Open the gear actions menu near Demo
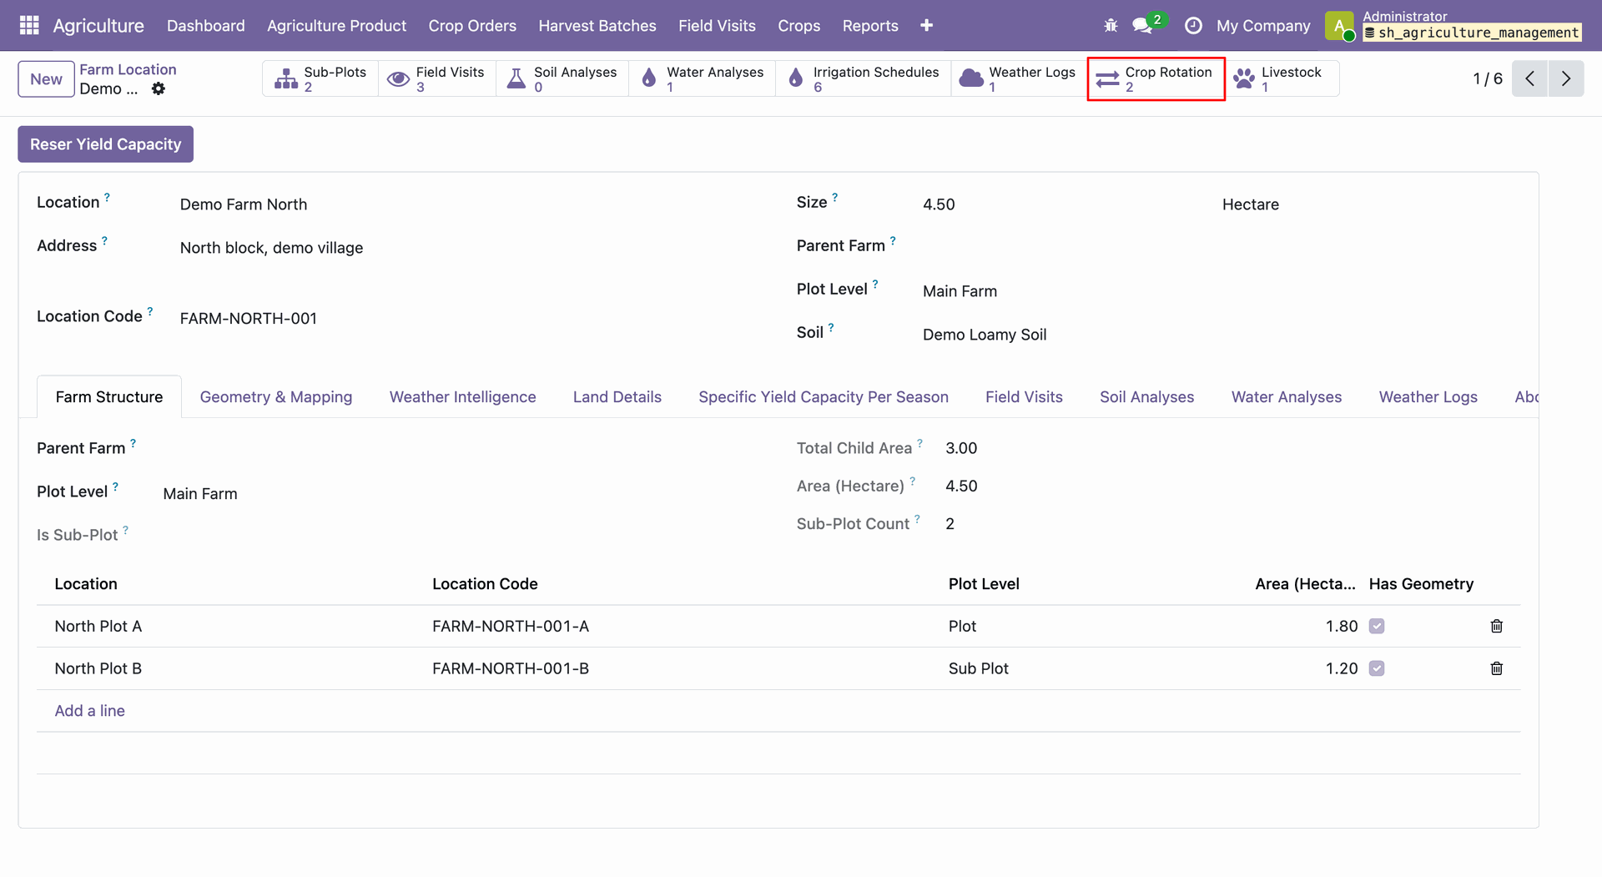This screenshot has width=1602, height=877. (x=158, y=88)
